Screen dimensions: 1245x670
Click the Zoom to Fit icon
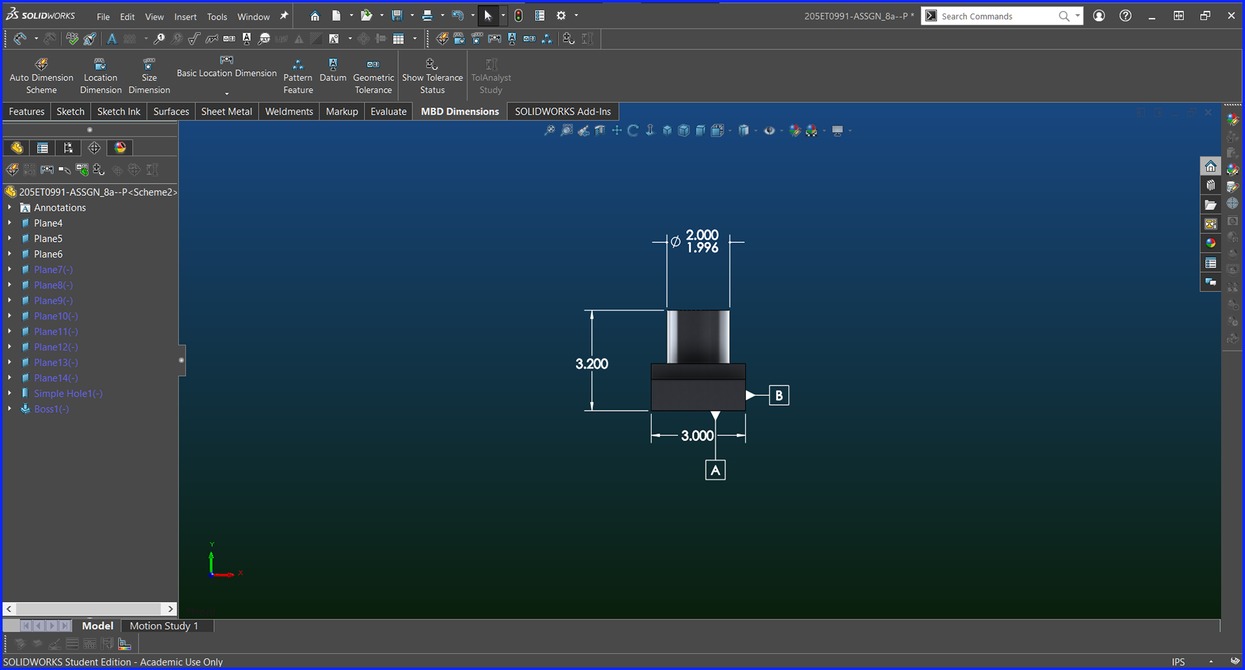[x=549, y=131]
